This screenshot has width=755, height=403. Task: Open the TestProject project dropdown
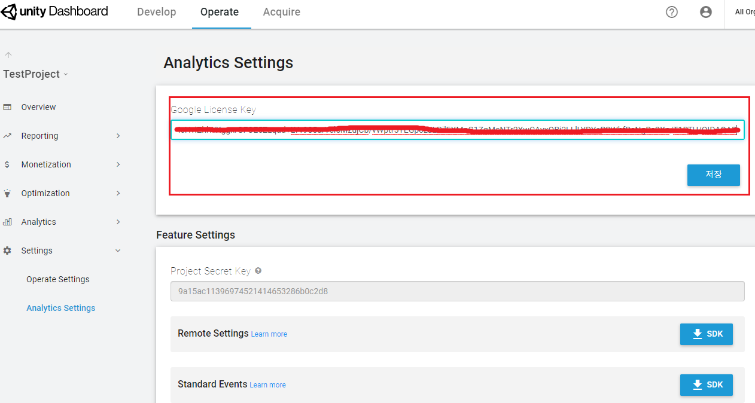[x=35, y=74]
